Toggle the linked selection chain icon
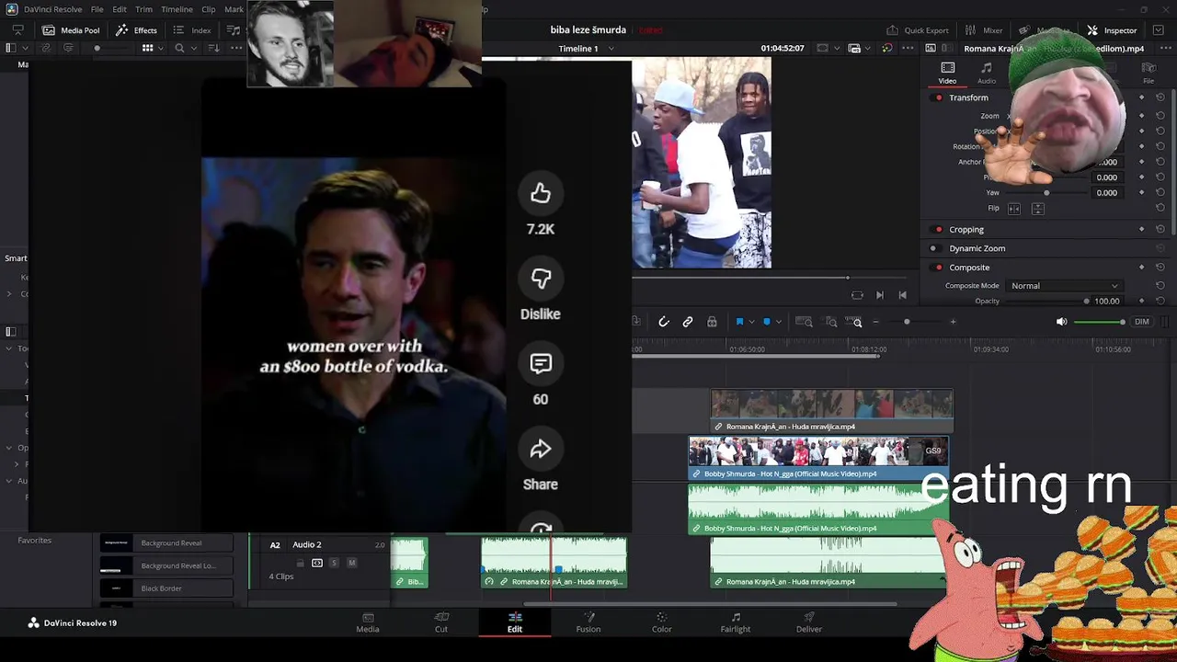 point(688,322)
